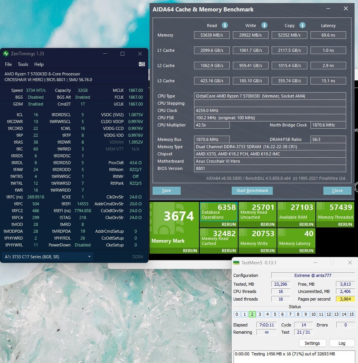Click the TestMem5 title bar icon
358x363 pixels.
pos(236,262)
